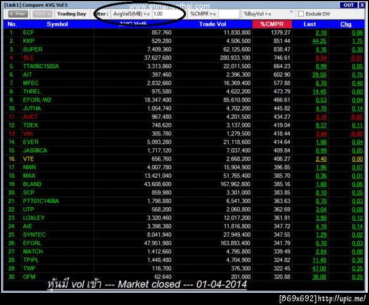
Task: Select the AIE symbol
Action: click(x=28, y=226)
